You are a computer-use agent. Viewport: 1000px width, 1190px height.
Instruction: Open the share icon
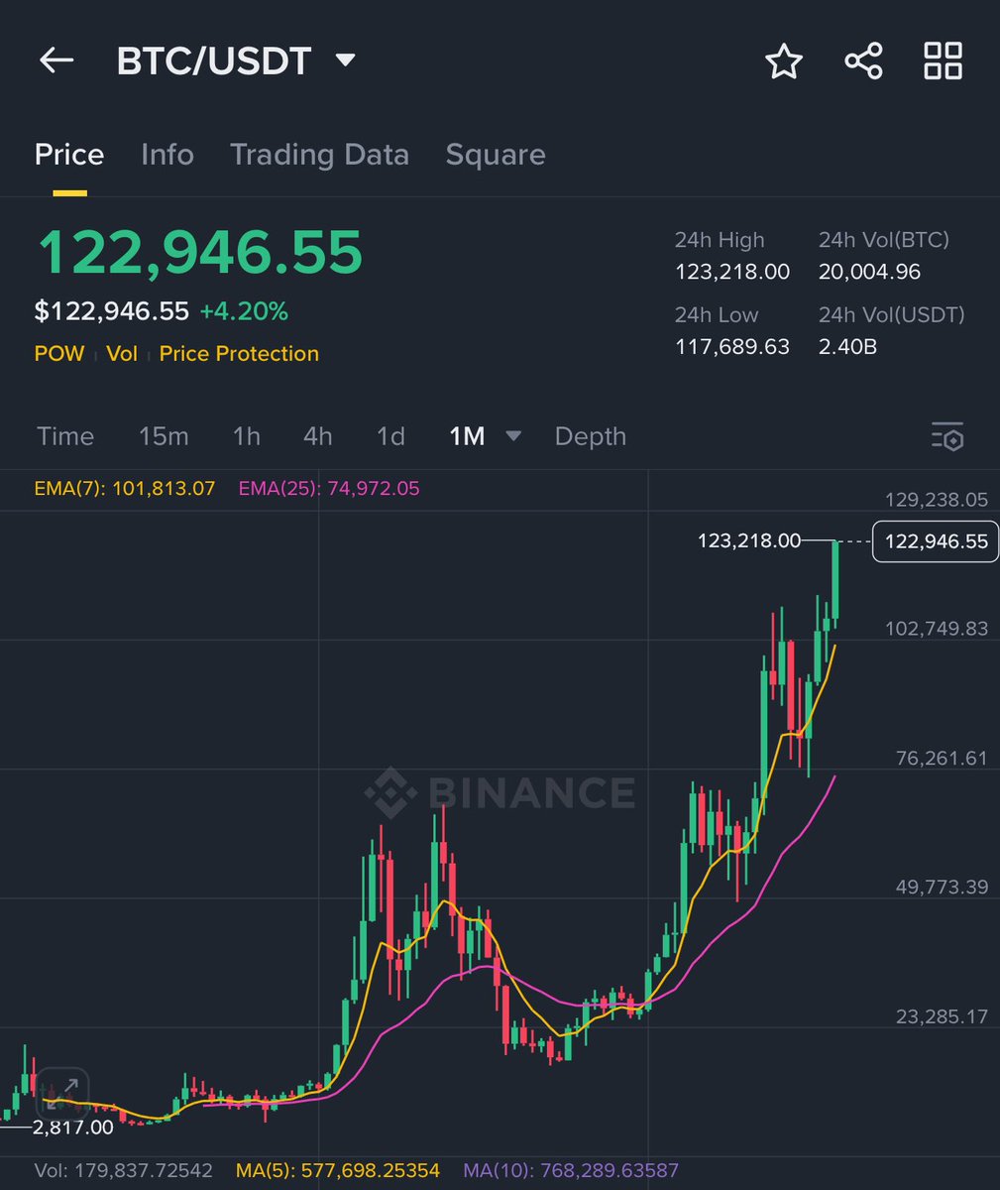tap(863, 61)
